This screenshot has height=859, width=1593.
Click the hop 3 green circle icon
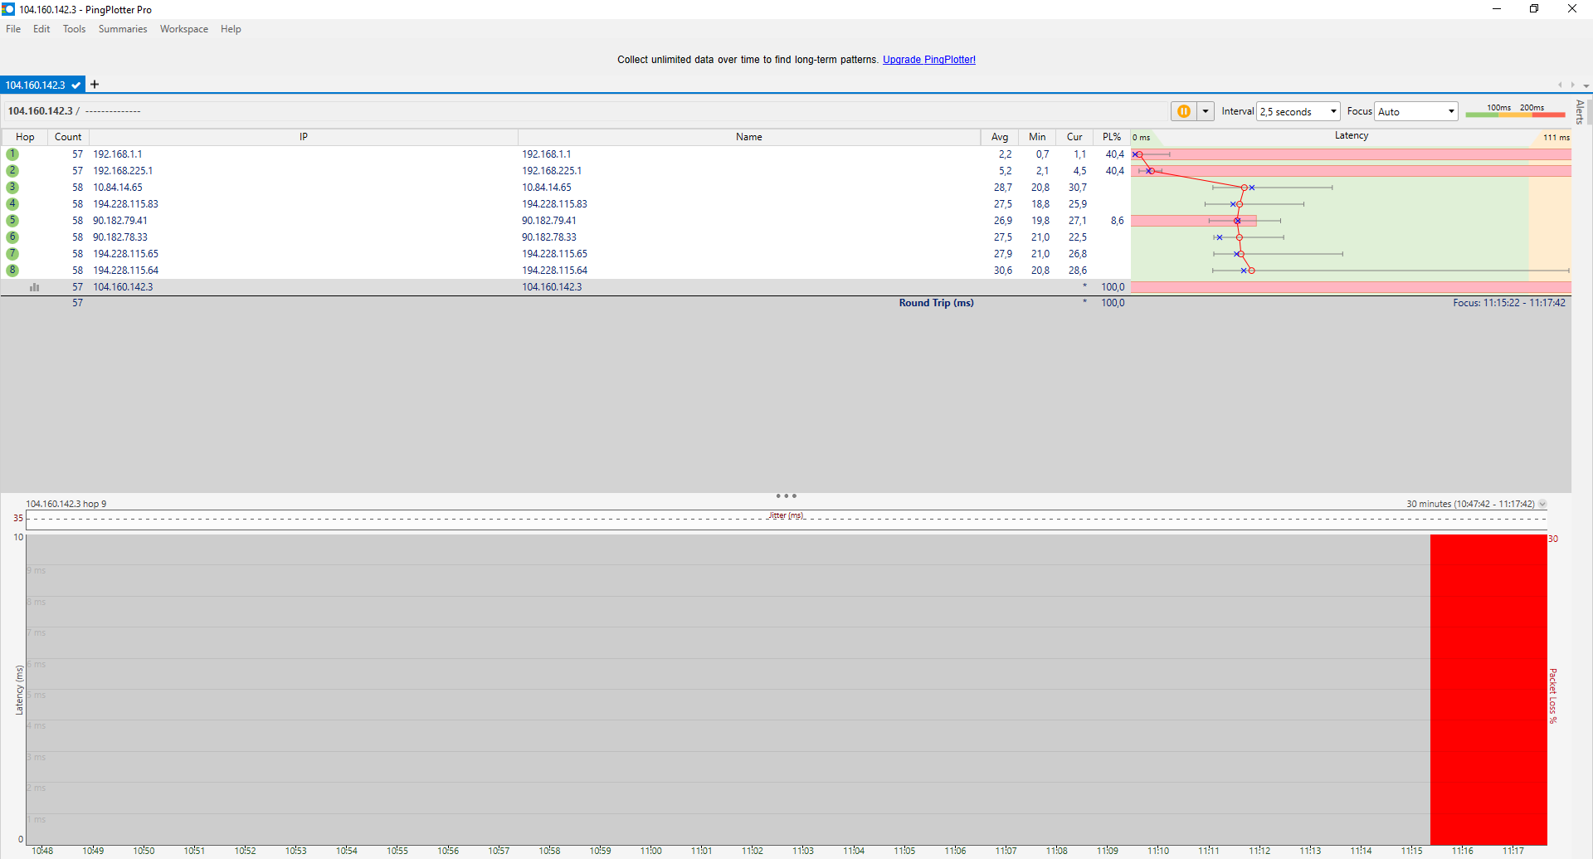[x=12, y=188]
